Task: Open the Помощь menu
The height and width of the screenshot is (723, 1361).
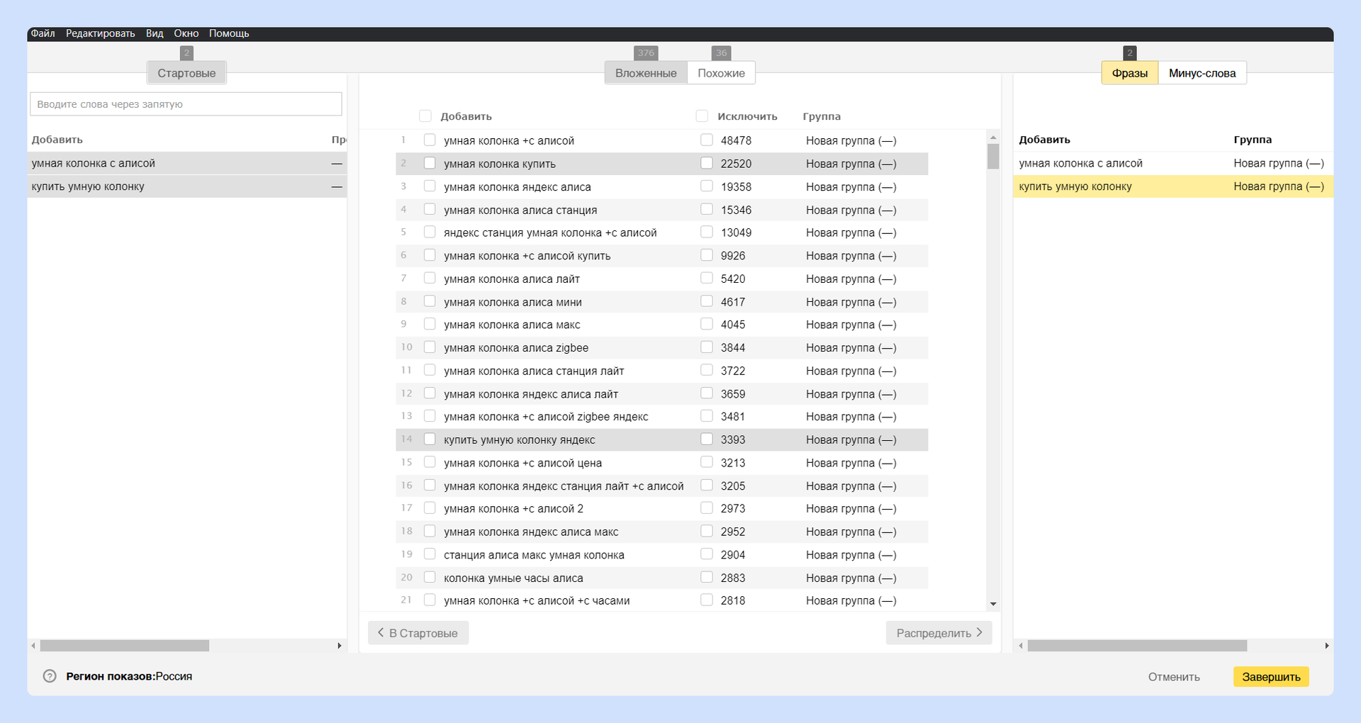Action: tap(229, 33)
